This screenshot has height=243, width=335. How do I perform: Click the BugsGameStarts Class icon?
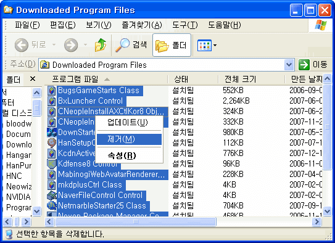51,90
